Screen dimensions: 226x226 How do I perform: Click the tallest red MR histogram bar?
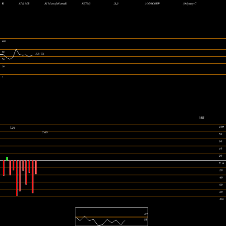point(17,178)
